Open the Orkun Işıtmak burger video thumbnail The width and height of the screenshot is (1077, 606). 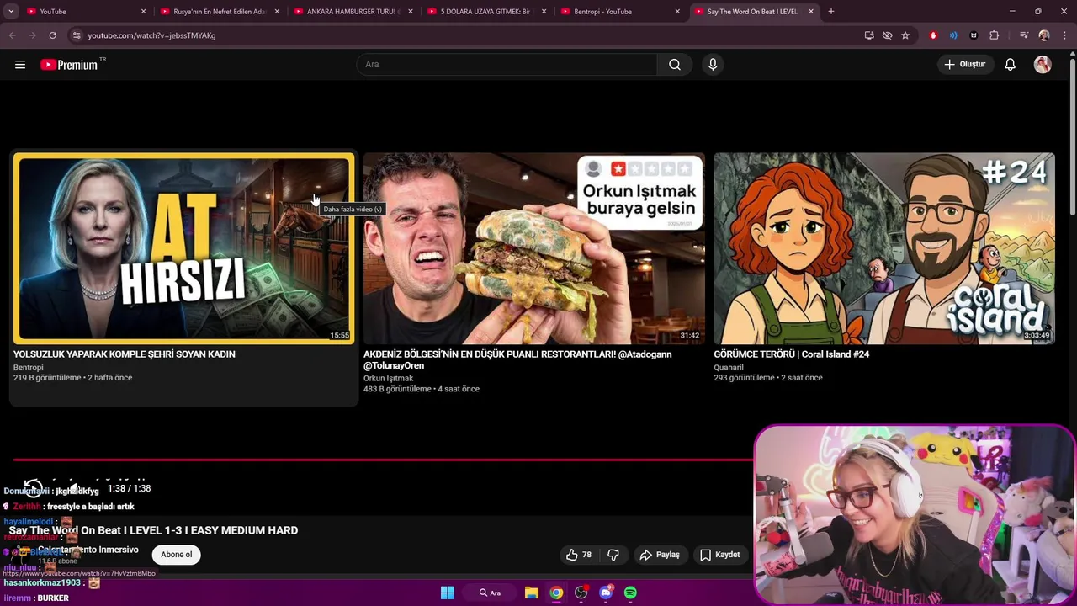pyautogui.click(x=534, y=248)
